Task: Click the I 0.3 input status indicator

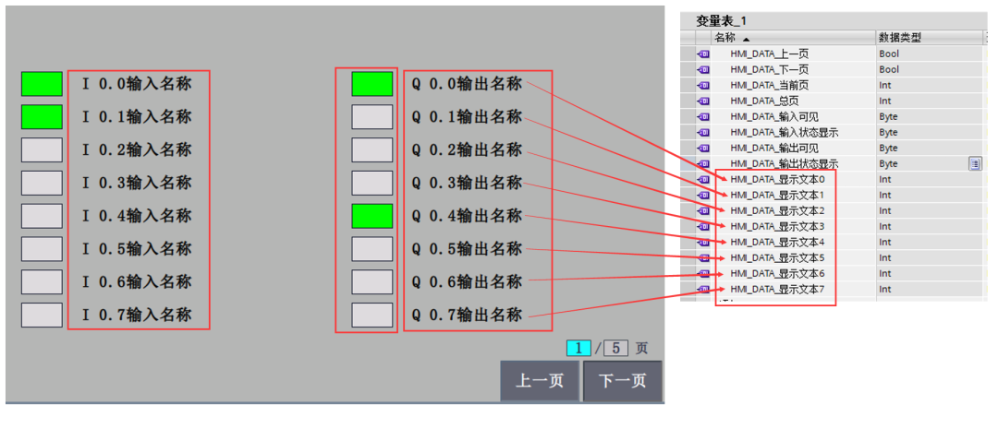Action: [x=42, y=183]
